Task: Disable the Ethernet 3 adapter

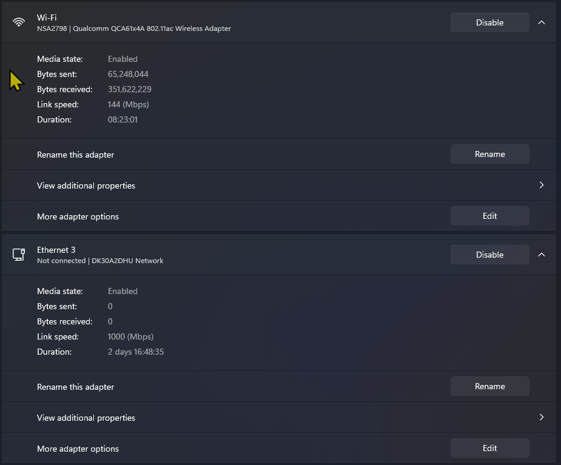Action: tap(489, 255)
